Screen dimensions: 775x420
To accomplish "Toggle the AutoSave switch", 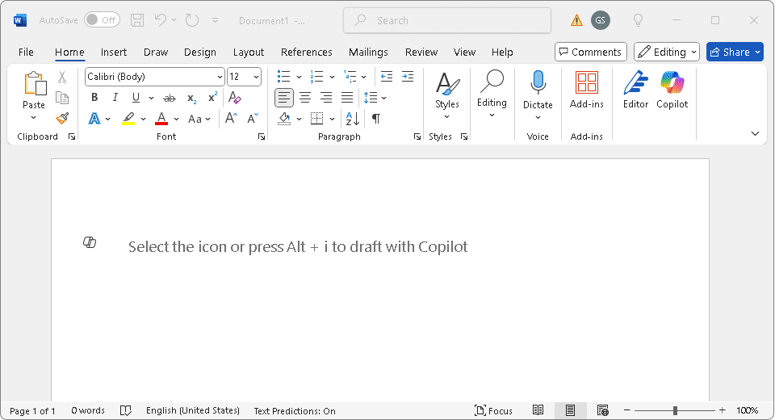I will (x=102, y=20).
